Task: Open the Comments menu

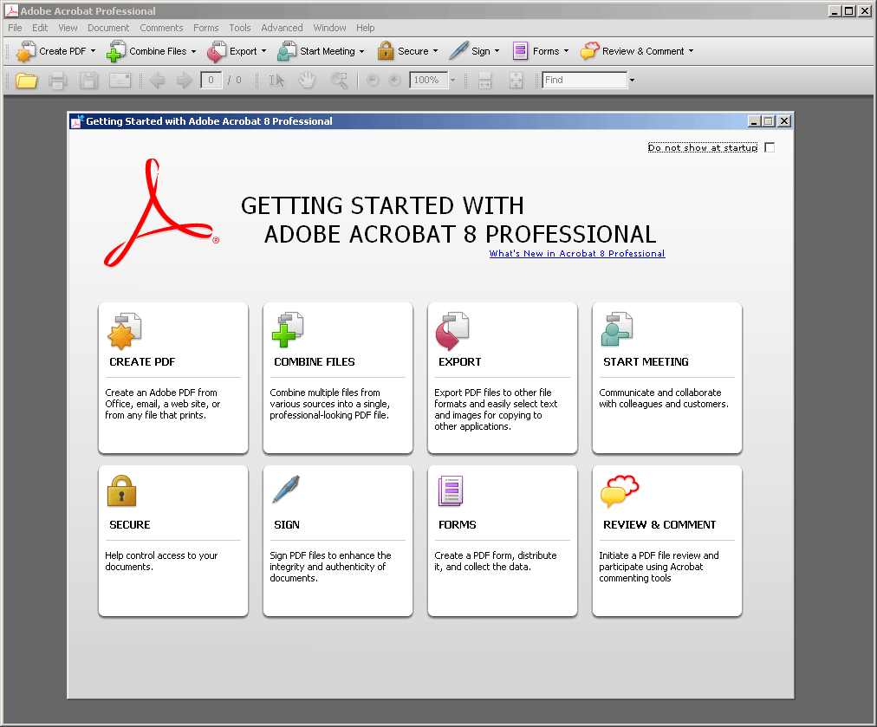Action: click(161, 28)
